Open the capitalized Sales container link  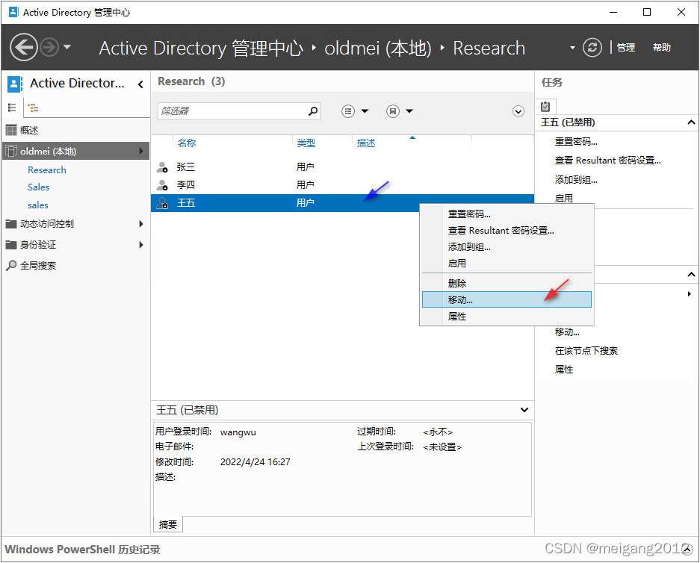[x=38, y=187]
